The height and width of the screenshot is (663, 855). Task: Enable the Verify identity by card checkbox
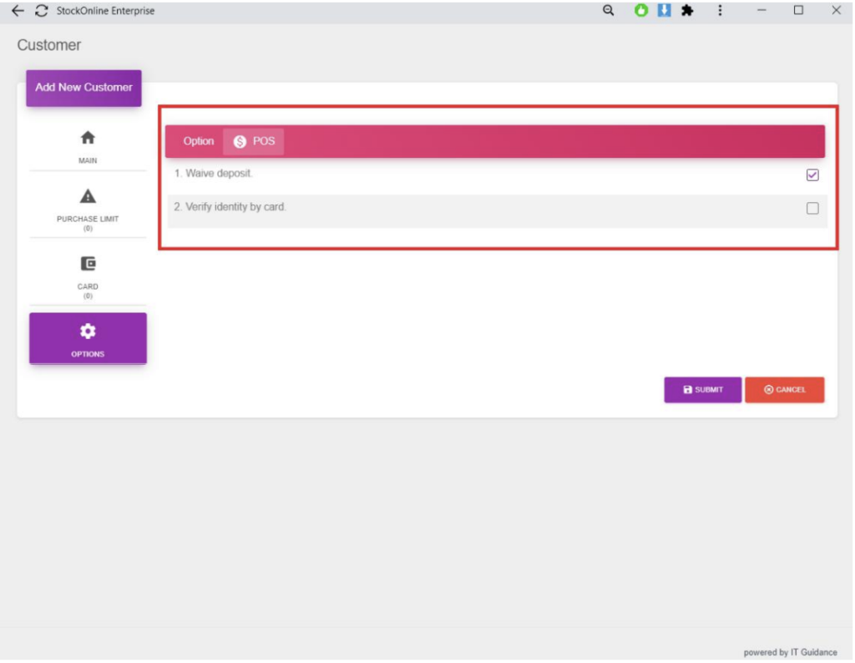click(812, 209)
